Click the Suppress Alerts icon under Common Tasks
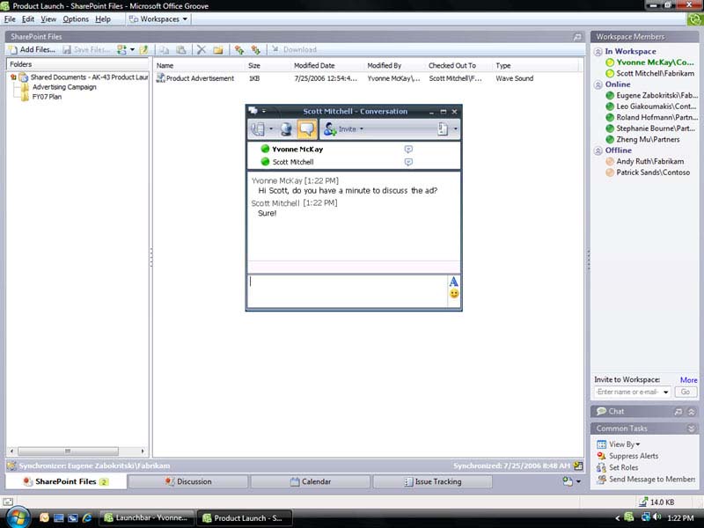 pyautogui.click(x=602, y=456)
